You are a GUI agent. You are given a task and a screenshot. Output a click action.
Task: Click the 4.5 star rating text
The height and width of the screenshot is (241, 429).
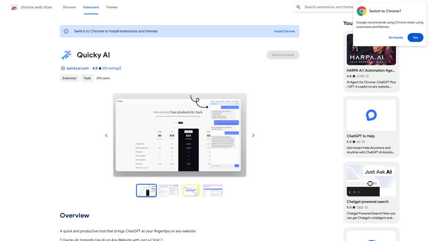click(97, 68)
